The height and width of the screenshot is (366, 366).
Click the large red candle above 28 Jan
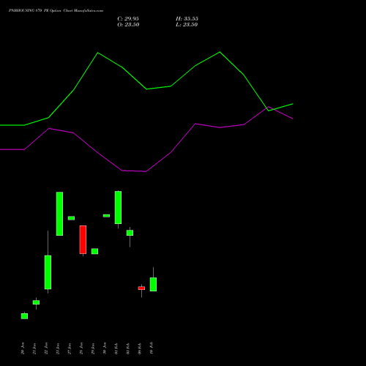(83, 240)
